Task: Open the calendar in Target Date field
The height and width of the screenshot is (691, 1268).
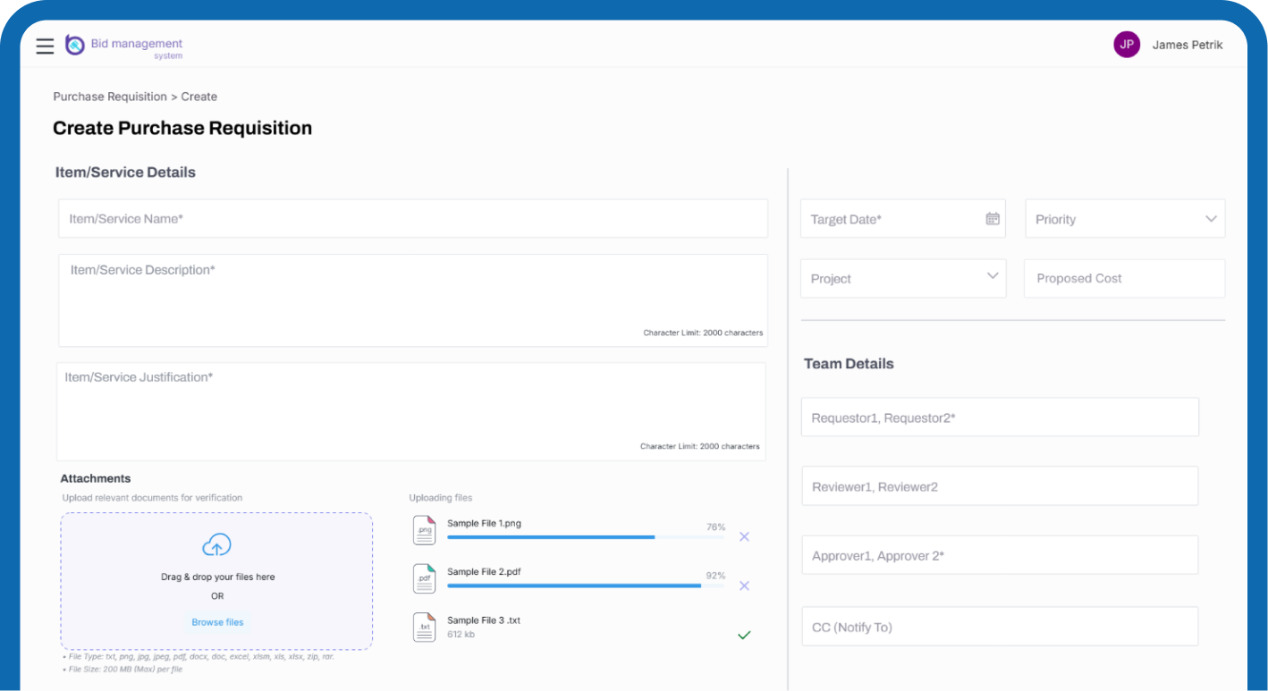Action: click(x=993, y=218)
